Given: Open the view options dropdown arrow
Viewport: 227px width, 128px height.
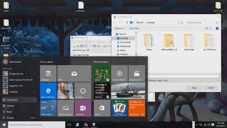Looking at the screenshot, I should coord(210,28).
